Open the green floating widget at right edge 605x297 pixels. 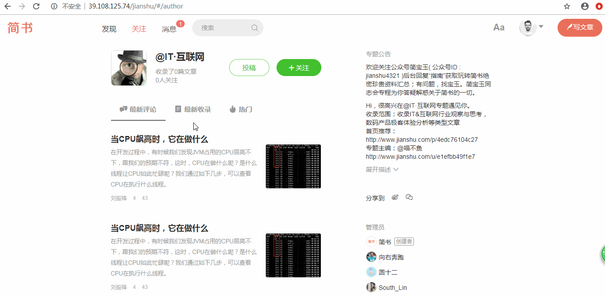602,254
